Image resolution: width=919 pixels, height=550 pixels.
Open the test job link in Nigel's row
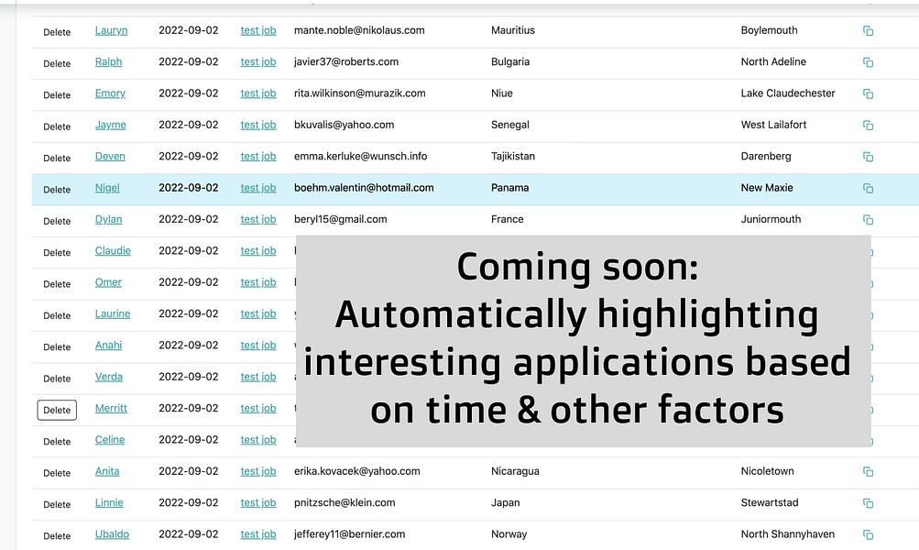point(258,188)
